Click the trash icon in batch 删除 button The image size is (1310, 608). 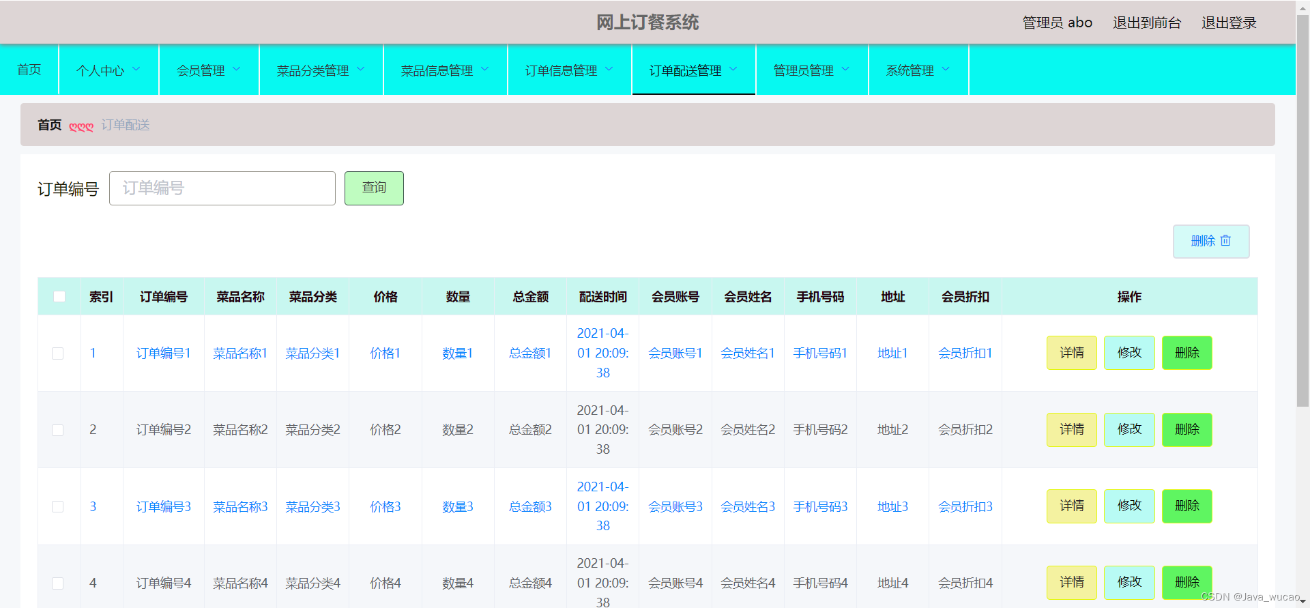click(x=1225, y=241)
